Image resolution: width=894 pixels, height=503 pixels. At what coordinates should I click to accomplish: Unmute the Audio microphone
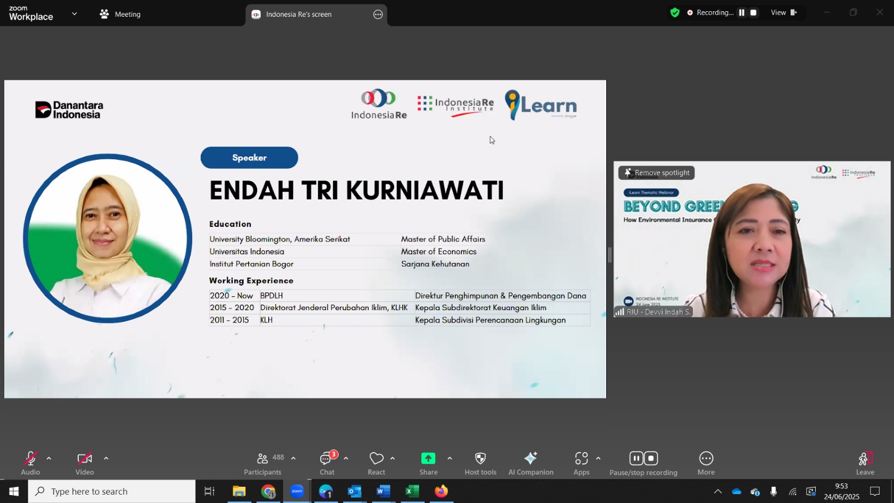tap(30, 459)
